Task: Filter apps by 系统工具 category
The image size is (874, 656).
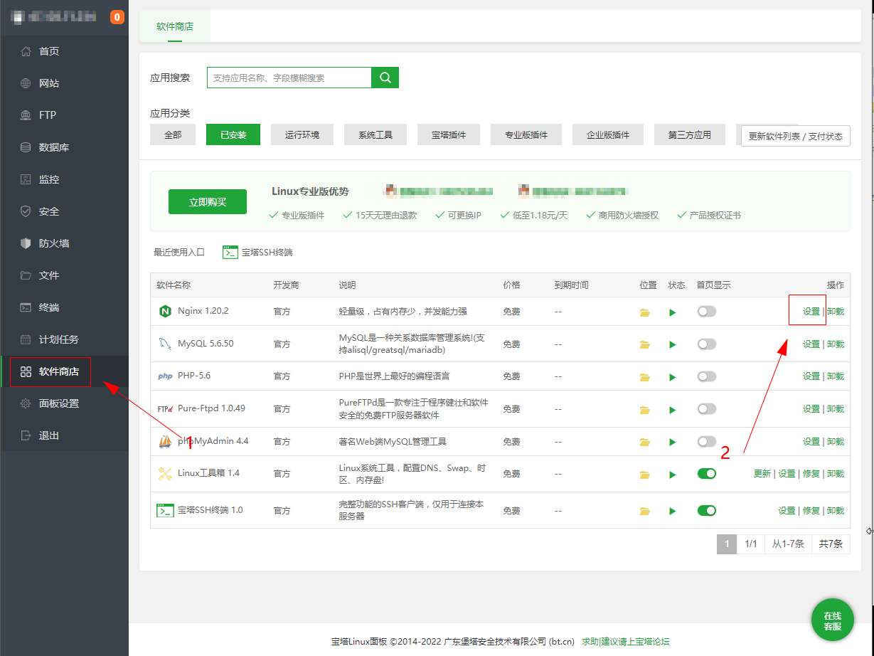Action: click(375, 134)
